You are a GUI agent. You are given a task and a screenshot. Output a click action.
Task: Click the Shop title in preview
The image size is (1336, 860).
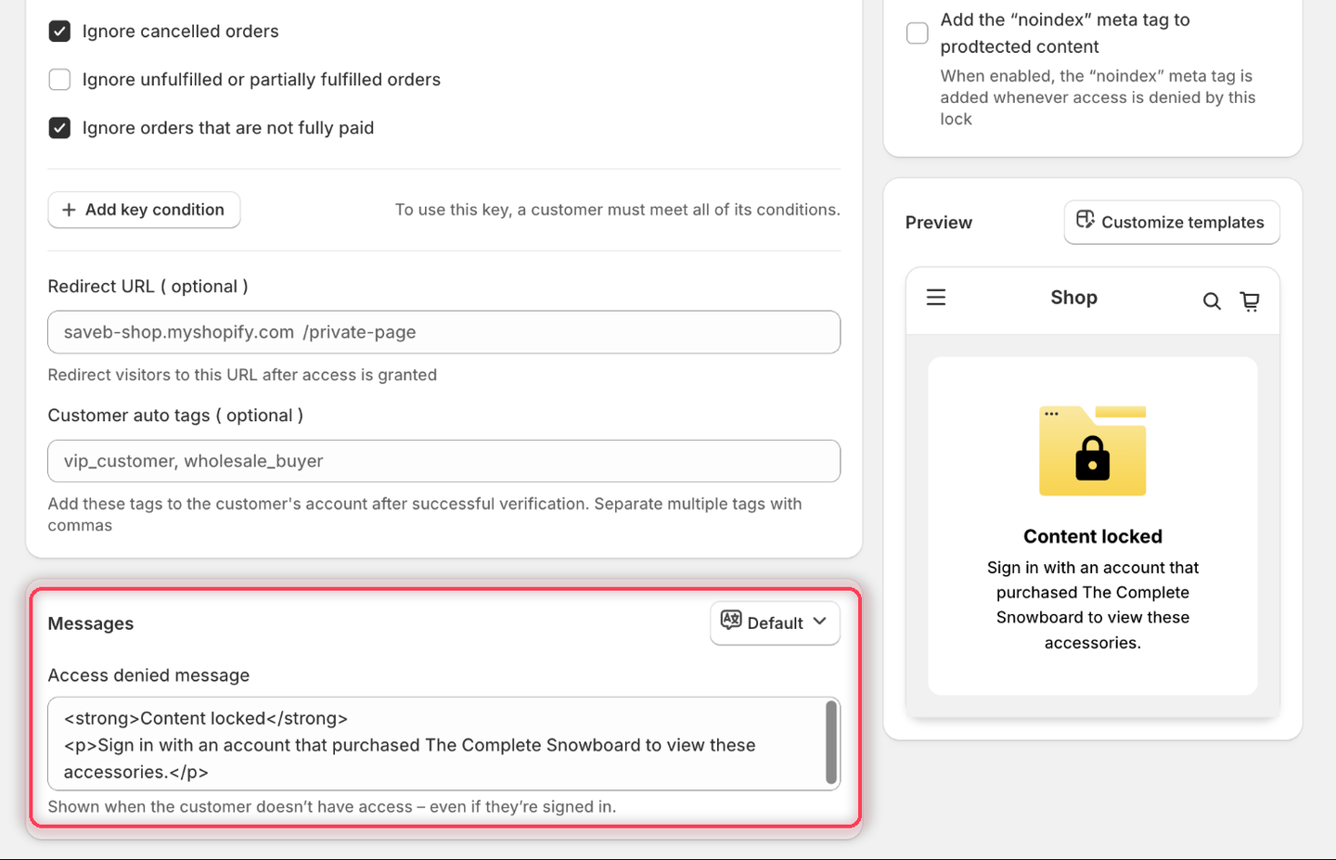(1074, 298)
